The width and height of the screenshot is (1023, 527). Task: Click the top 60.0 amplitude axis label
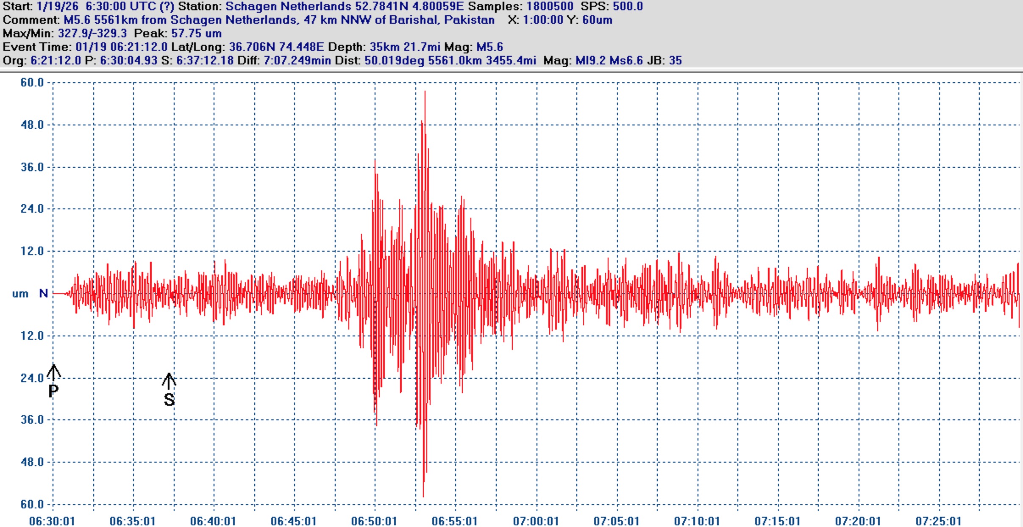(32, 83)
